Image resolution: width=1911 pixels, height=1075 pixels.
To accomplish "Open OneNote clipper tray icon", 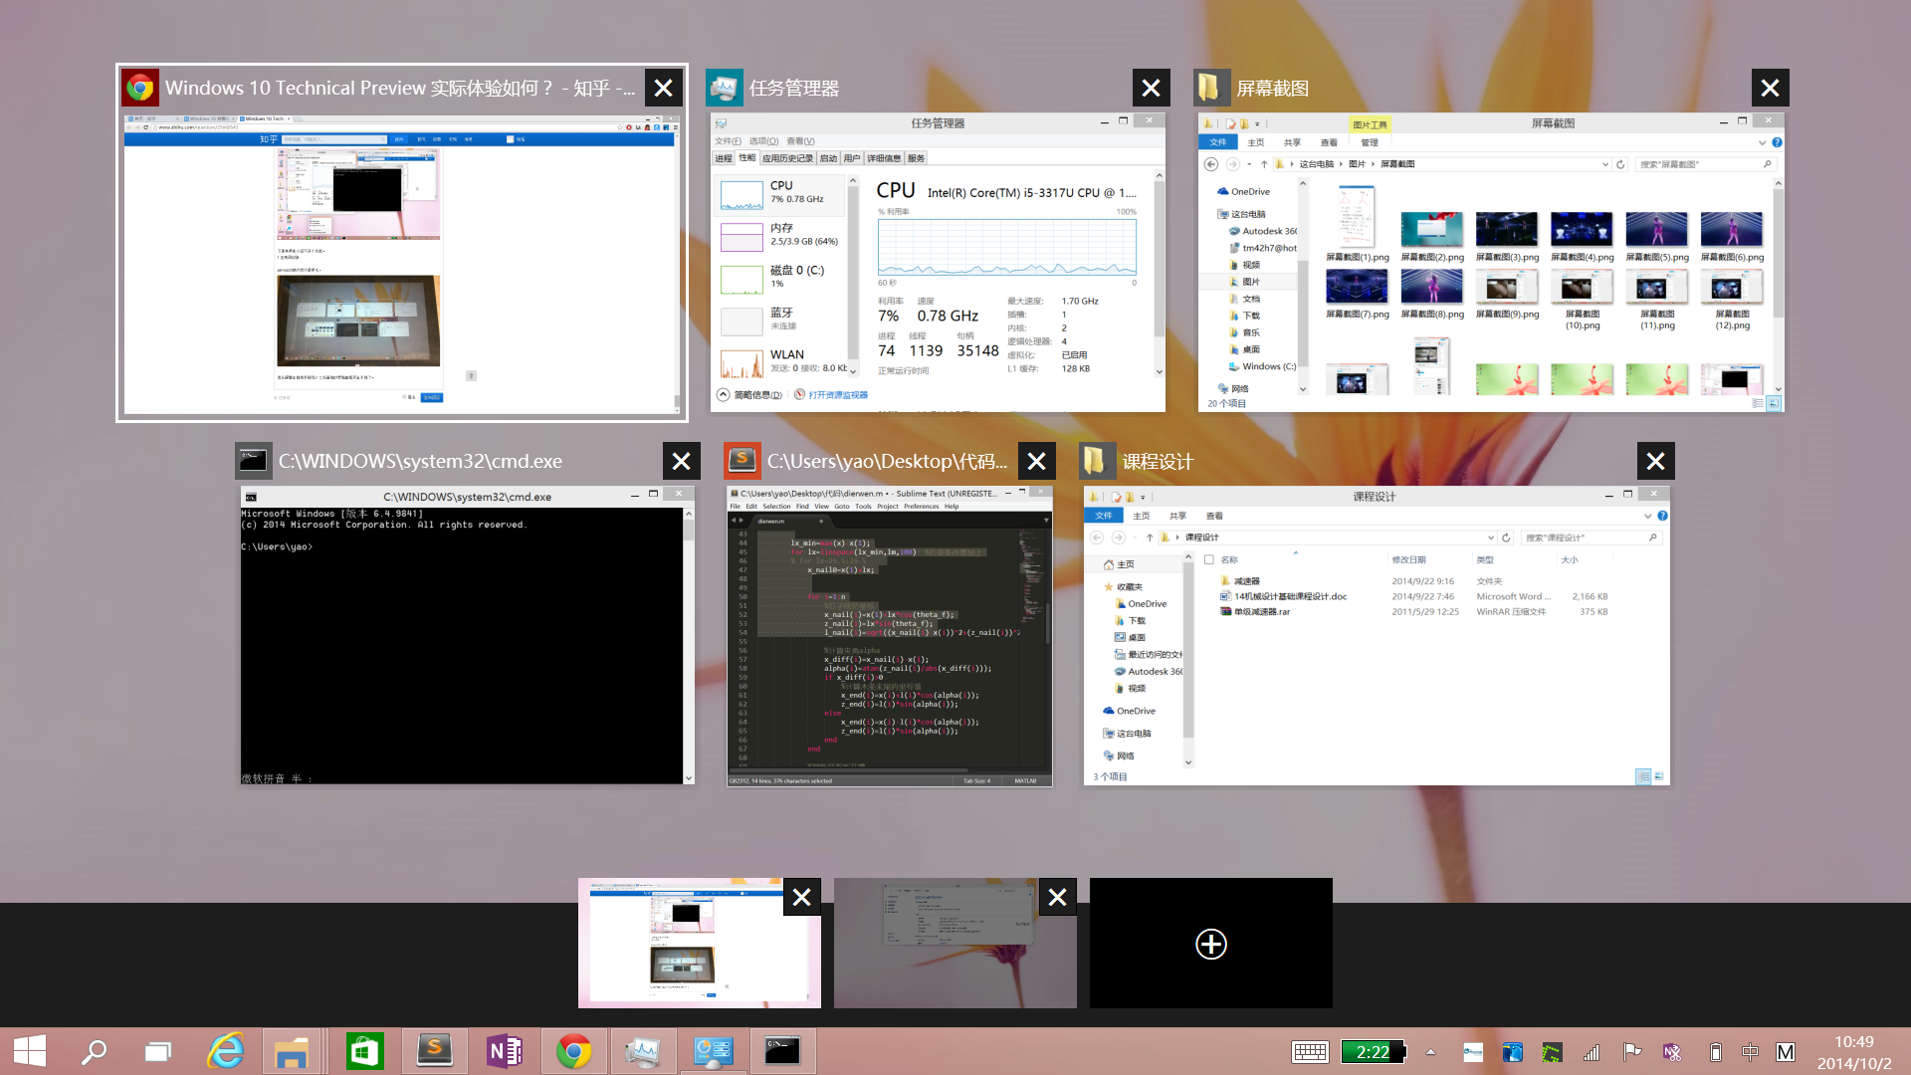I will [x=1671, y=1052].
